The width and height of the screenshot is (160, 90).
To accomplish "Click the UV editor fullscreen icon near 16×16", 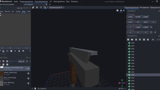I will [x=24, y=8].
